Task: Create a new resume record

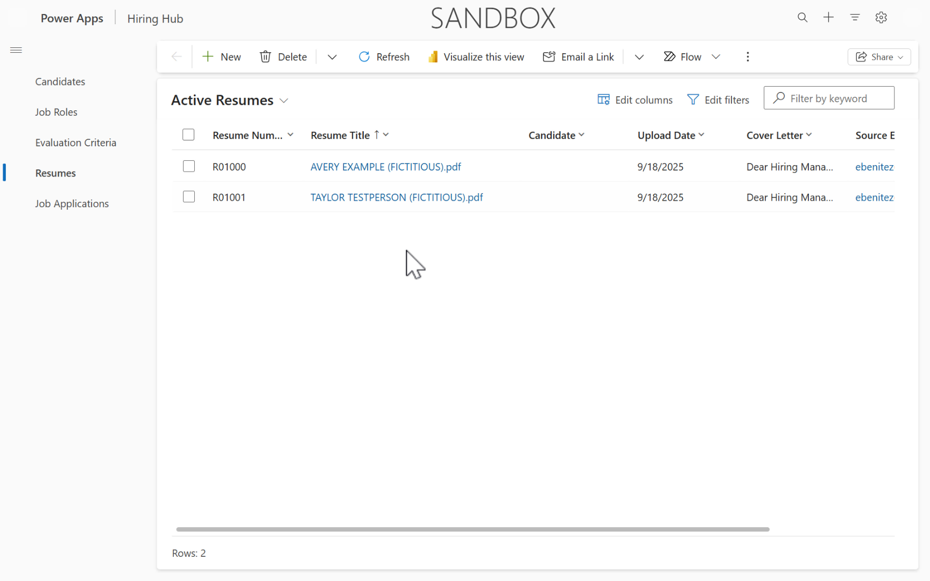Action: tap(221, 56)
